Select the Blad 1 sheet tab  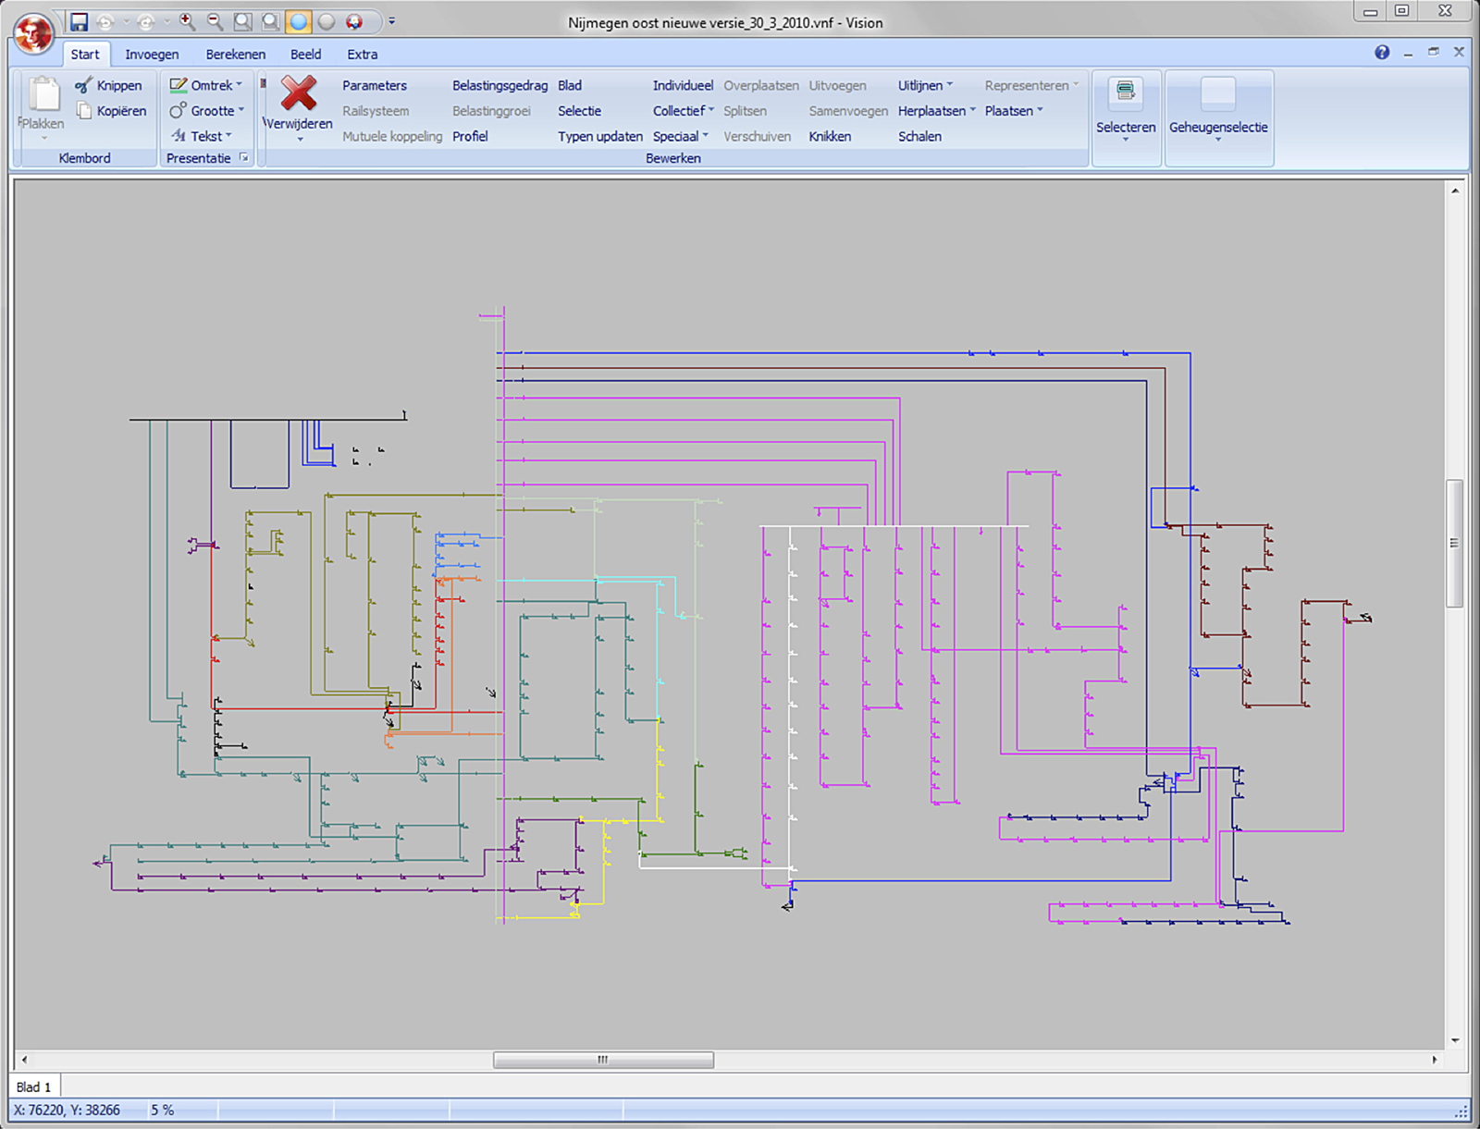(34, 1086)
